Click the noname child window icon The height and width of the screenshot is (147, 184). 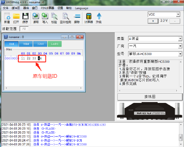pyautogui.click(x=6, y=37)
